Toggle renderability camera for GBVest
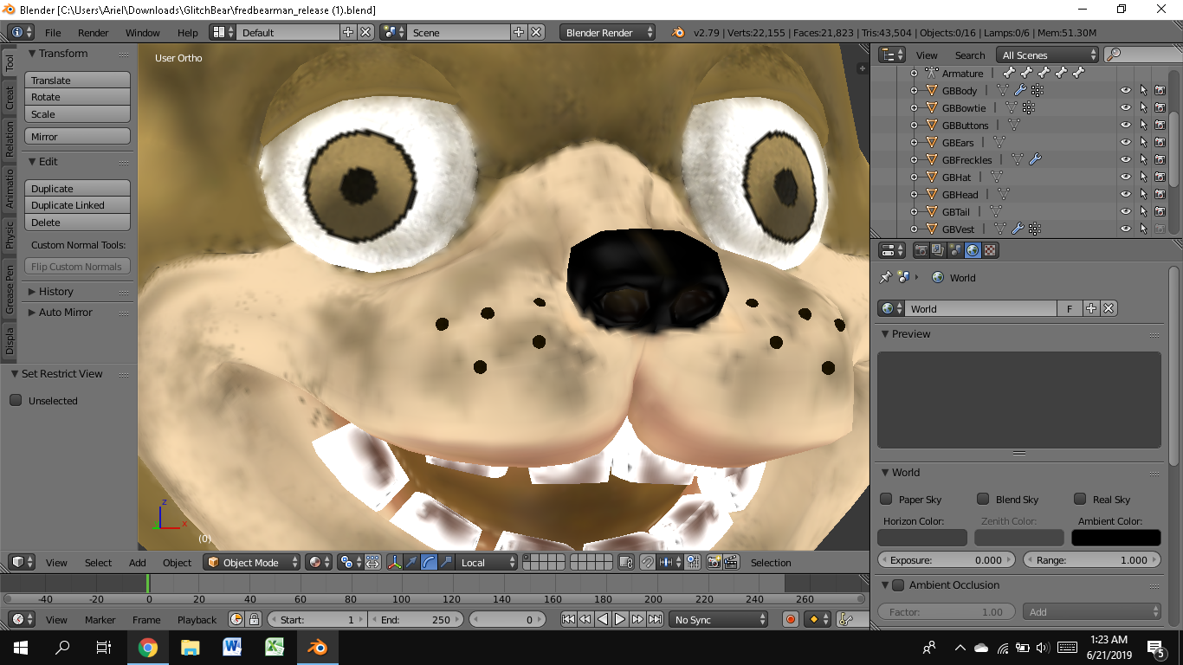This screenshot has width=1183, height=665. point(1160,229)
